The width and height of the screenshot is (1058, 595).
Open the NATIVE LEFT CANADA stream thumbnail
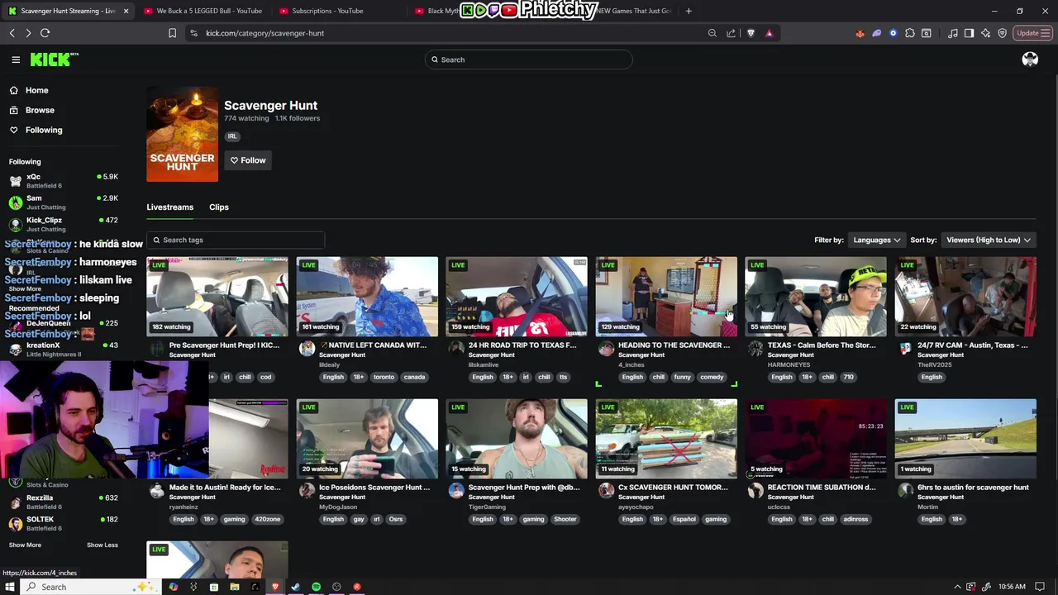pos(367,297)
